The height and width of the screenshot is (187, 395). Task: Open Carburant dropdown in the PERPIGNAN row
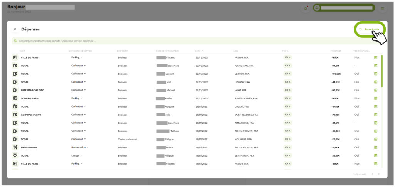(79, 66)
